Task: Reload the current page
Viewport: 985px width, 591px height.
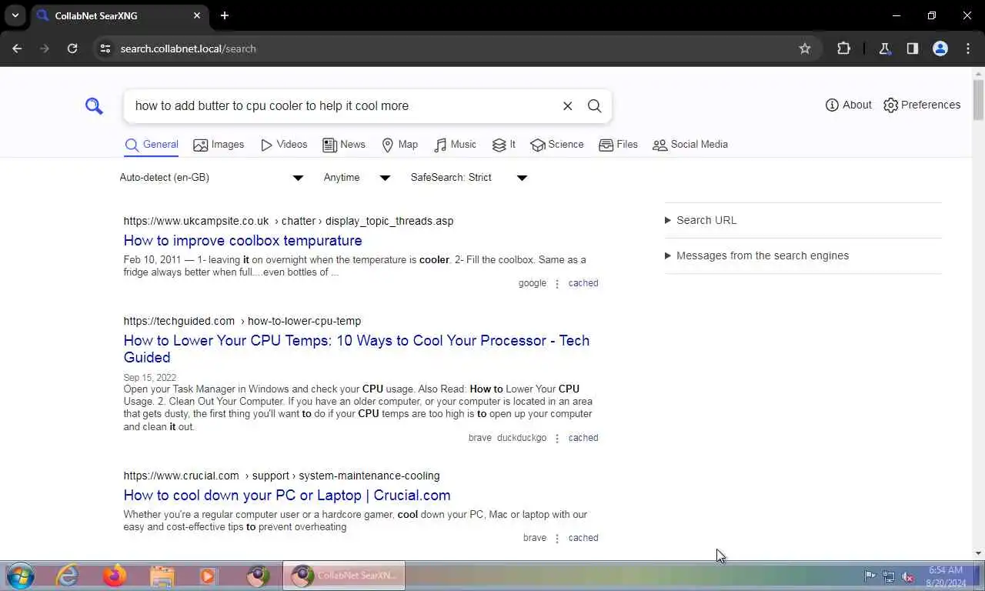Action: (72, 48)
